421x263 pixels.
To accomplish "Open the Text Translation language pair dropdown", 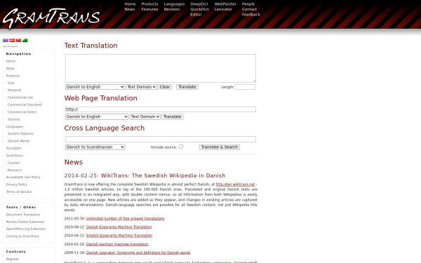I will 95,87.
